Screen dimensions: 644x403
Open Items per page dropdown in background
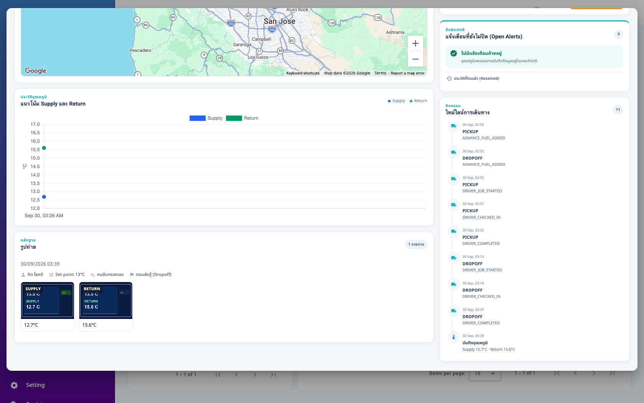[x=485, y=373]
